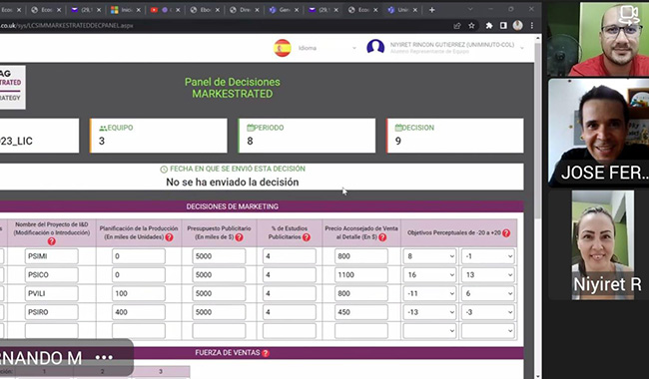Screen dimensions: 649x379
Task: Open the Chrome profile avatar
Action: (517, 26)
